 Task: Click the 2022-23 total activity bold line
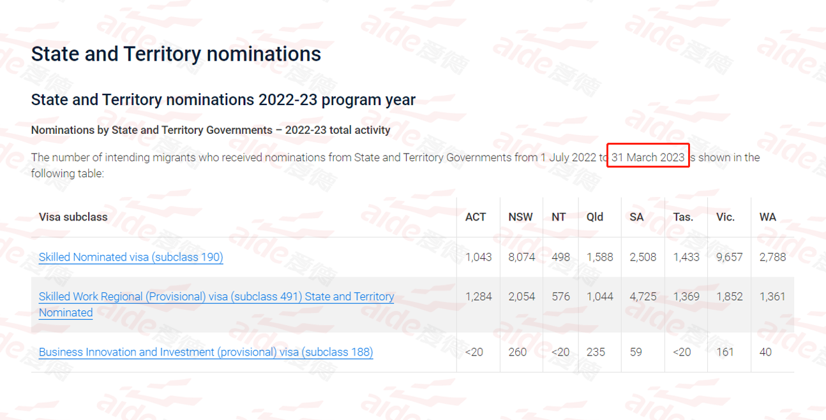click(211, 130)
